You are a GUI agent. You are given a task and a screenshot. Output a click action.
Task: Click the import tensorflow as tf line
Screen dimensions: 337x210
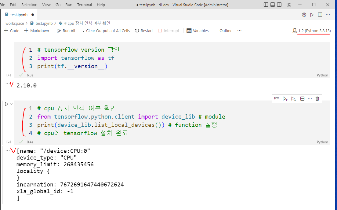76,58
